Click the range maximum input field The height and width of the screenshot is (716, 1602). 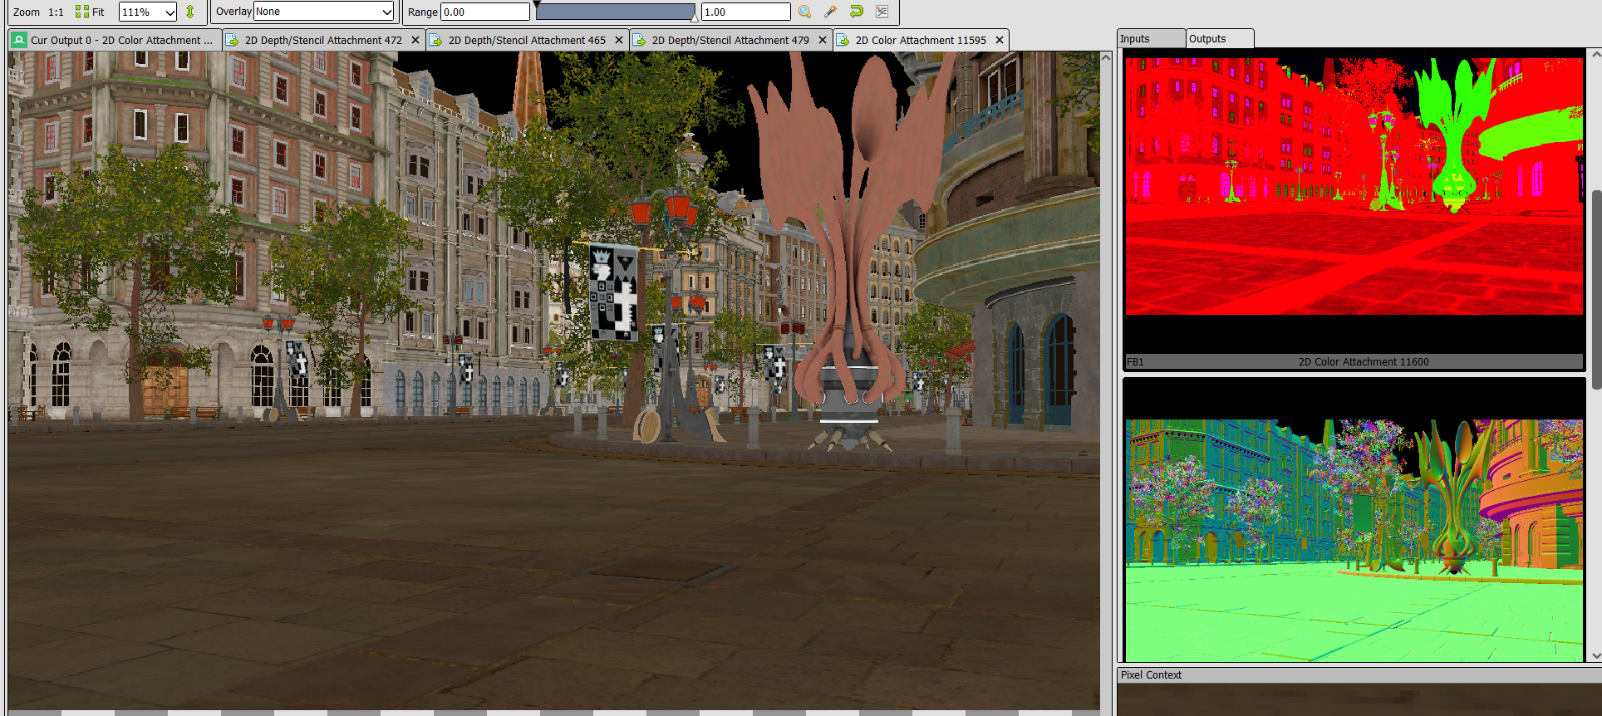pyautogui.click(x=745, y=12)
